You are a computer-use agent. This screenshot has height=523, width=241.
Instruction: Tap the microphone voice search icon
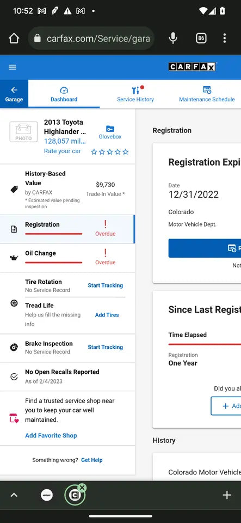point(173,38)
